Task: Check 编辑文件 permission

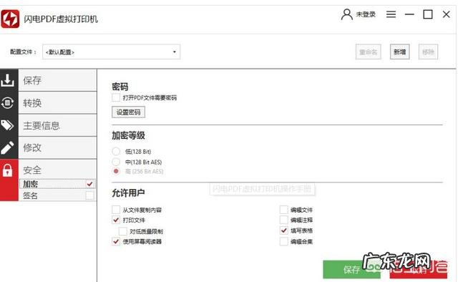Action: pyautogui.click(x=283, y=210)
